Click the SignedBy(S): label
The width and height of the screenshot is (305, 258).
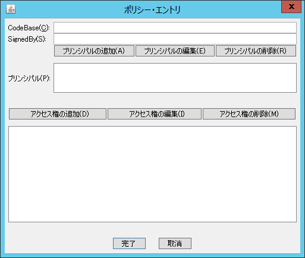[x=27, y=39]
